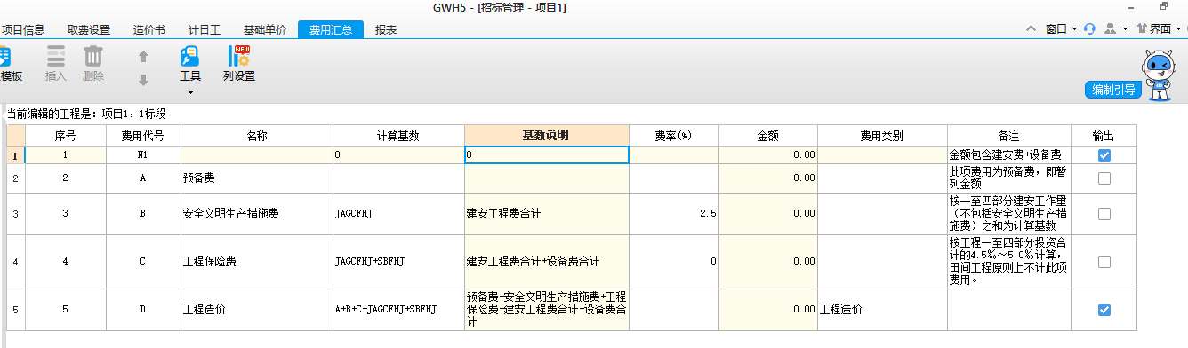Click the headset customer-service icon
Viewport: 1188px width, 348px height.
tap(1088, 28)
